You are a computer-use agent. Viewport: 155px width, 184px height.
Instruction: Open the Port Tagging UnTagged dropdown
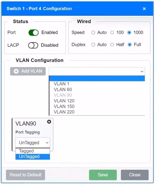point(33,143)
